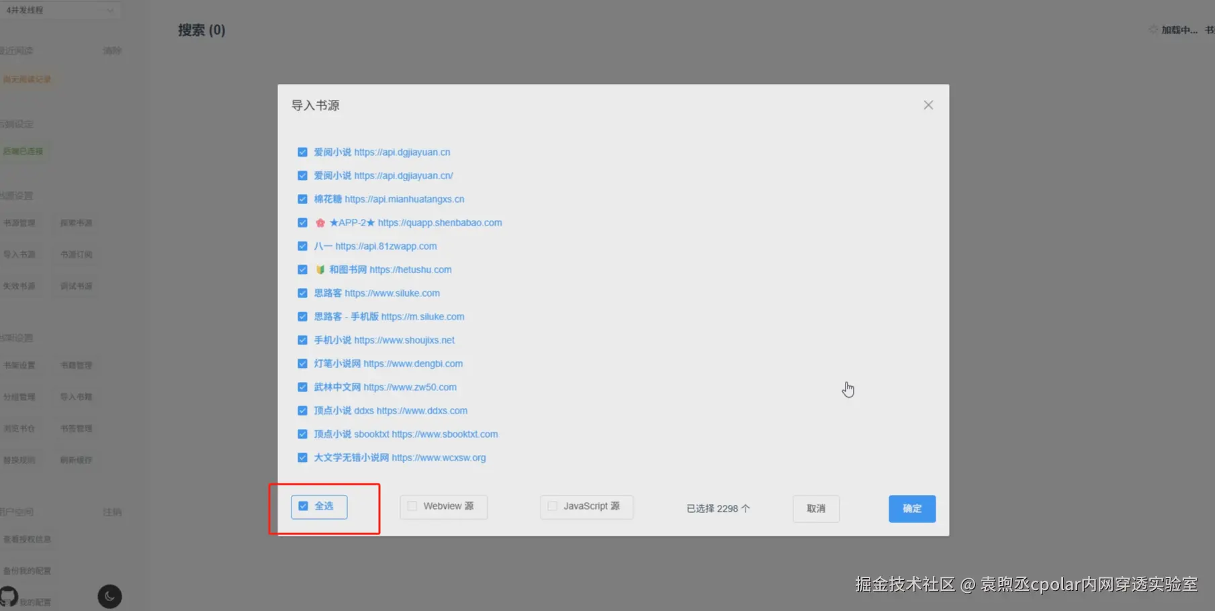
Task: Click the 和图书网 hetushu.com label
Action: click(x=384, y=270)
